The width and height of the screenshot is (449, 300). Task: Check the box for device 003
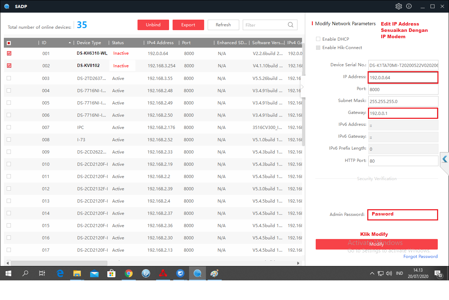click(9, 78)
